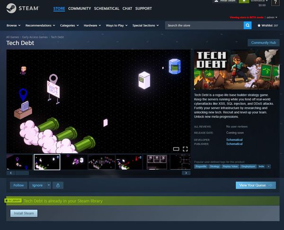Open the Categories dropdown

click(70, 26)
